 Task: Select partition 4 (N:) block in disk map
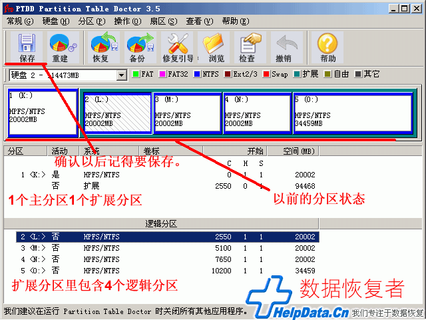click(x=258, y=113)
